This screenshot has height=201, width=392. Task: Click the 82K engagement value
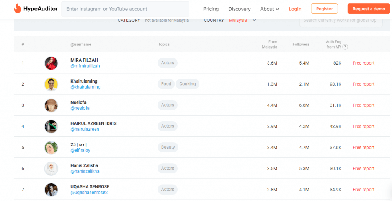[x=337, y=63]
